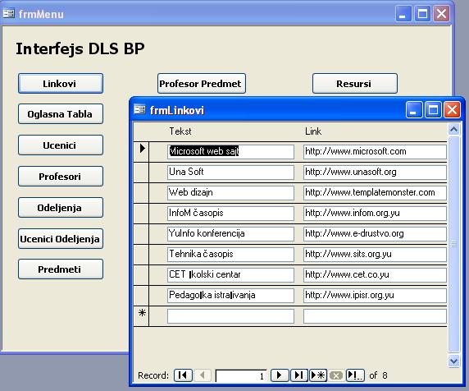
Task: Click the Predmeti button
Action: [61, 269]
